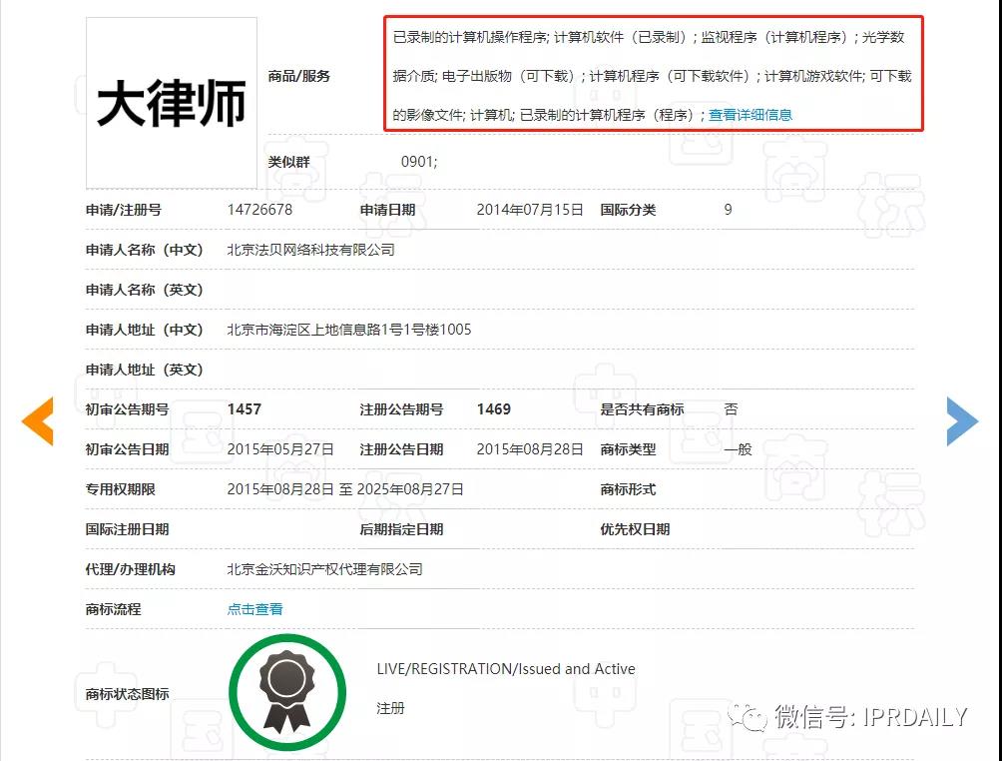This screenshot has width=1002, height=761.
Task: Click the 商标流程 label
Action: coord(113,609)
